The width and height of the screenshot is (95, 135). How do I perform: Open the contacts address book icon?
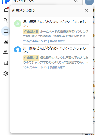point(6,42)
